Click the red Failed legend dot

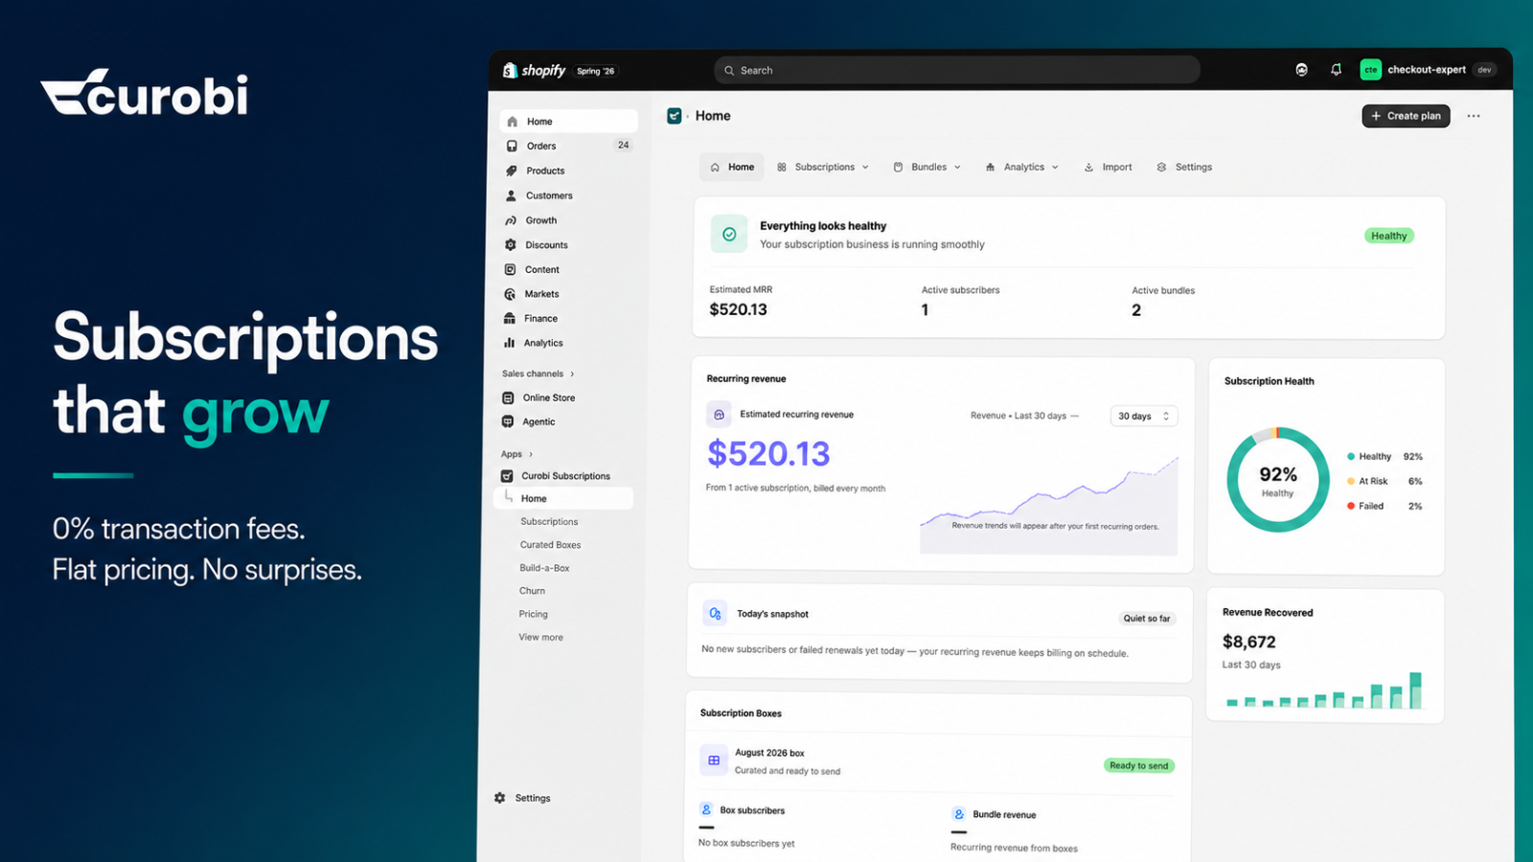tap(1351, 506)
